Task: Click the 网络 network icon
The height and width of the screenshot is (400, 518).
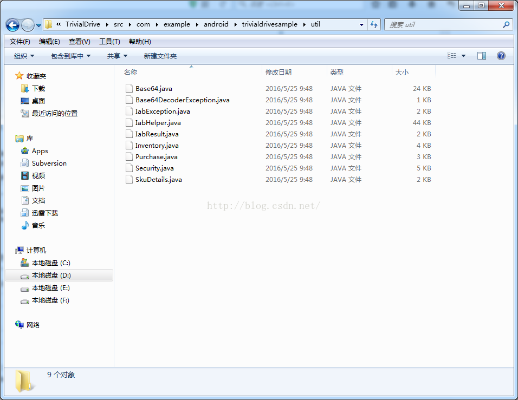Action: pyautogui.click(x=20, y=325)
